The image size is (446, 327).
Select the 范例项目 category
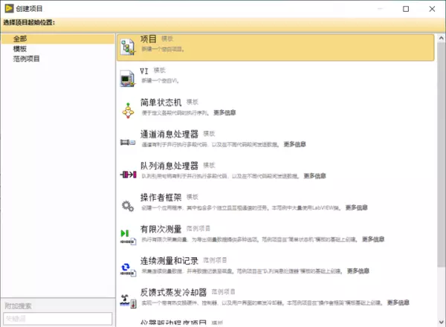click(x=27, y=59)
